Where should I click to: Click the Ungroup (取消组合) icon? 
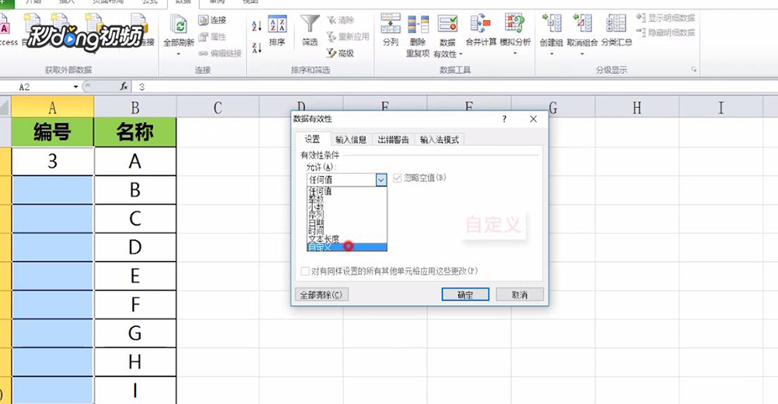click(582, 25)
